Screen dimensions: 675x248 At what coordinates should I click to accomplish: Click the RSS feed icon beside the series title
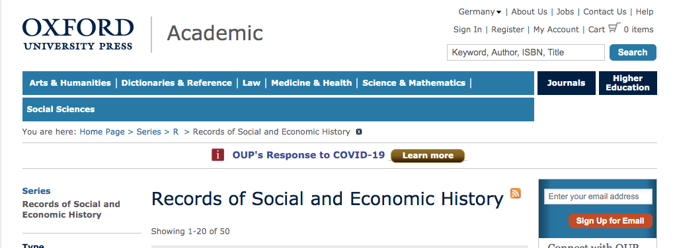point(515,193)
